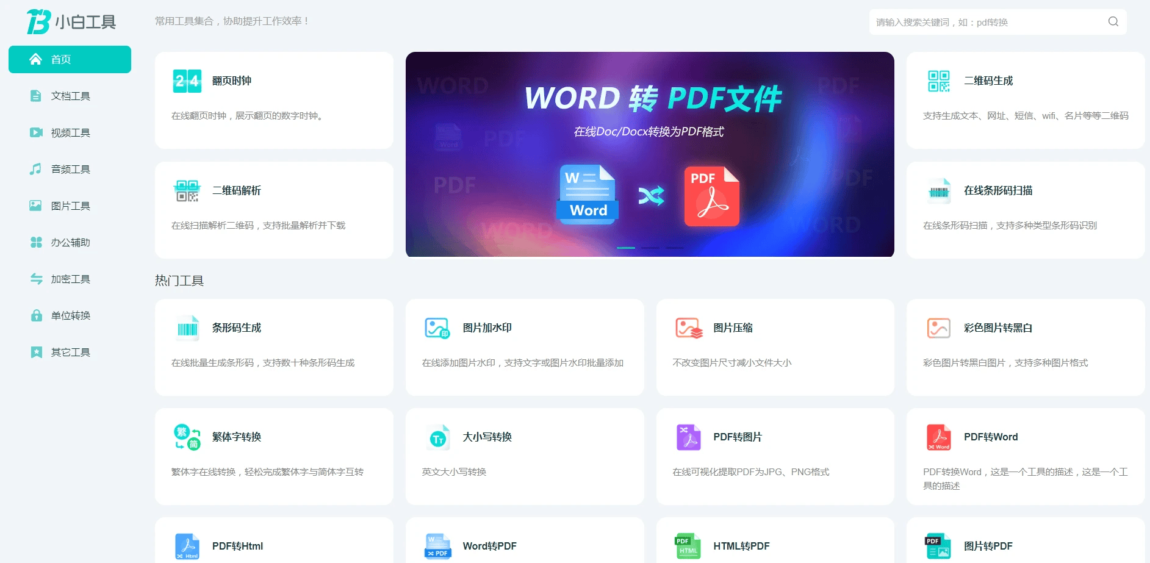This screenshot has height=563, width=1150.
Task: Open 图片工具 sidebar menu
Action: (70, 206)
